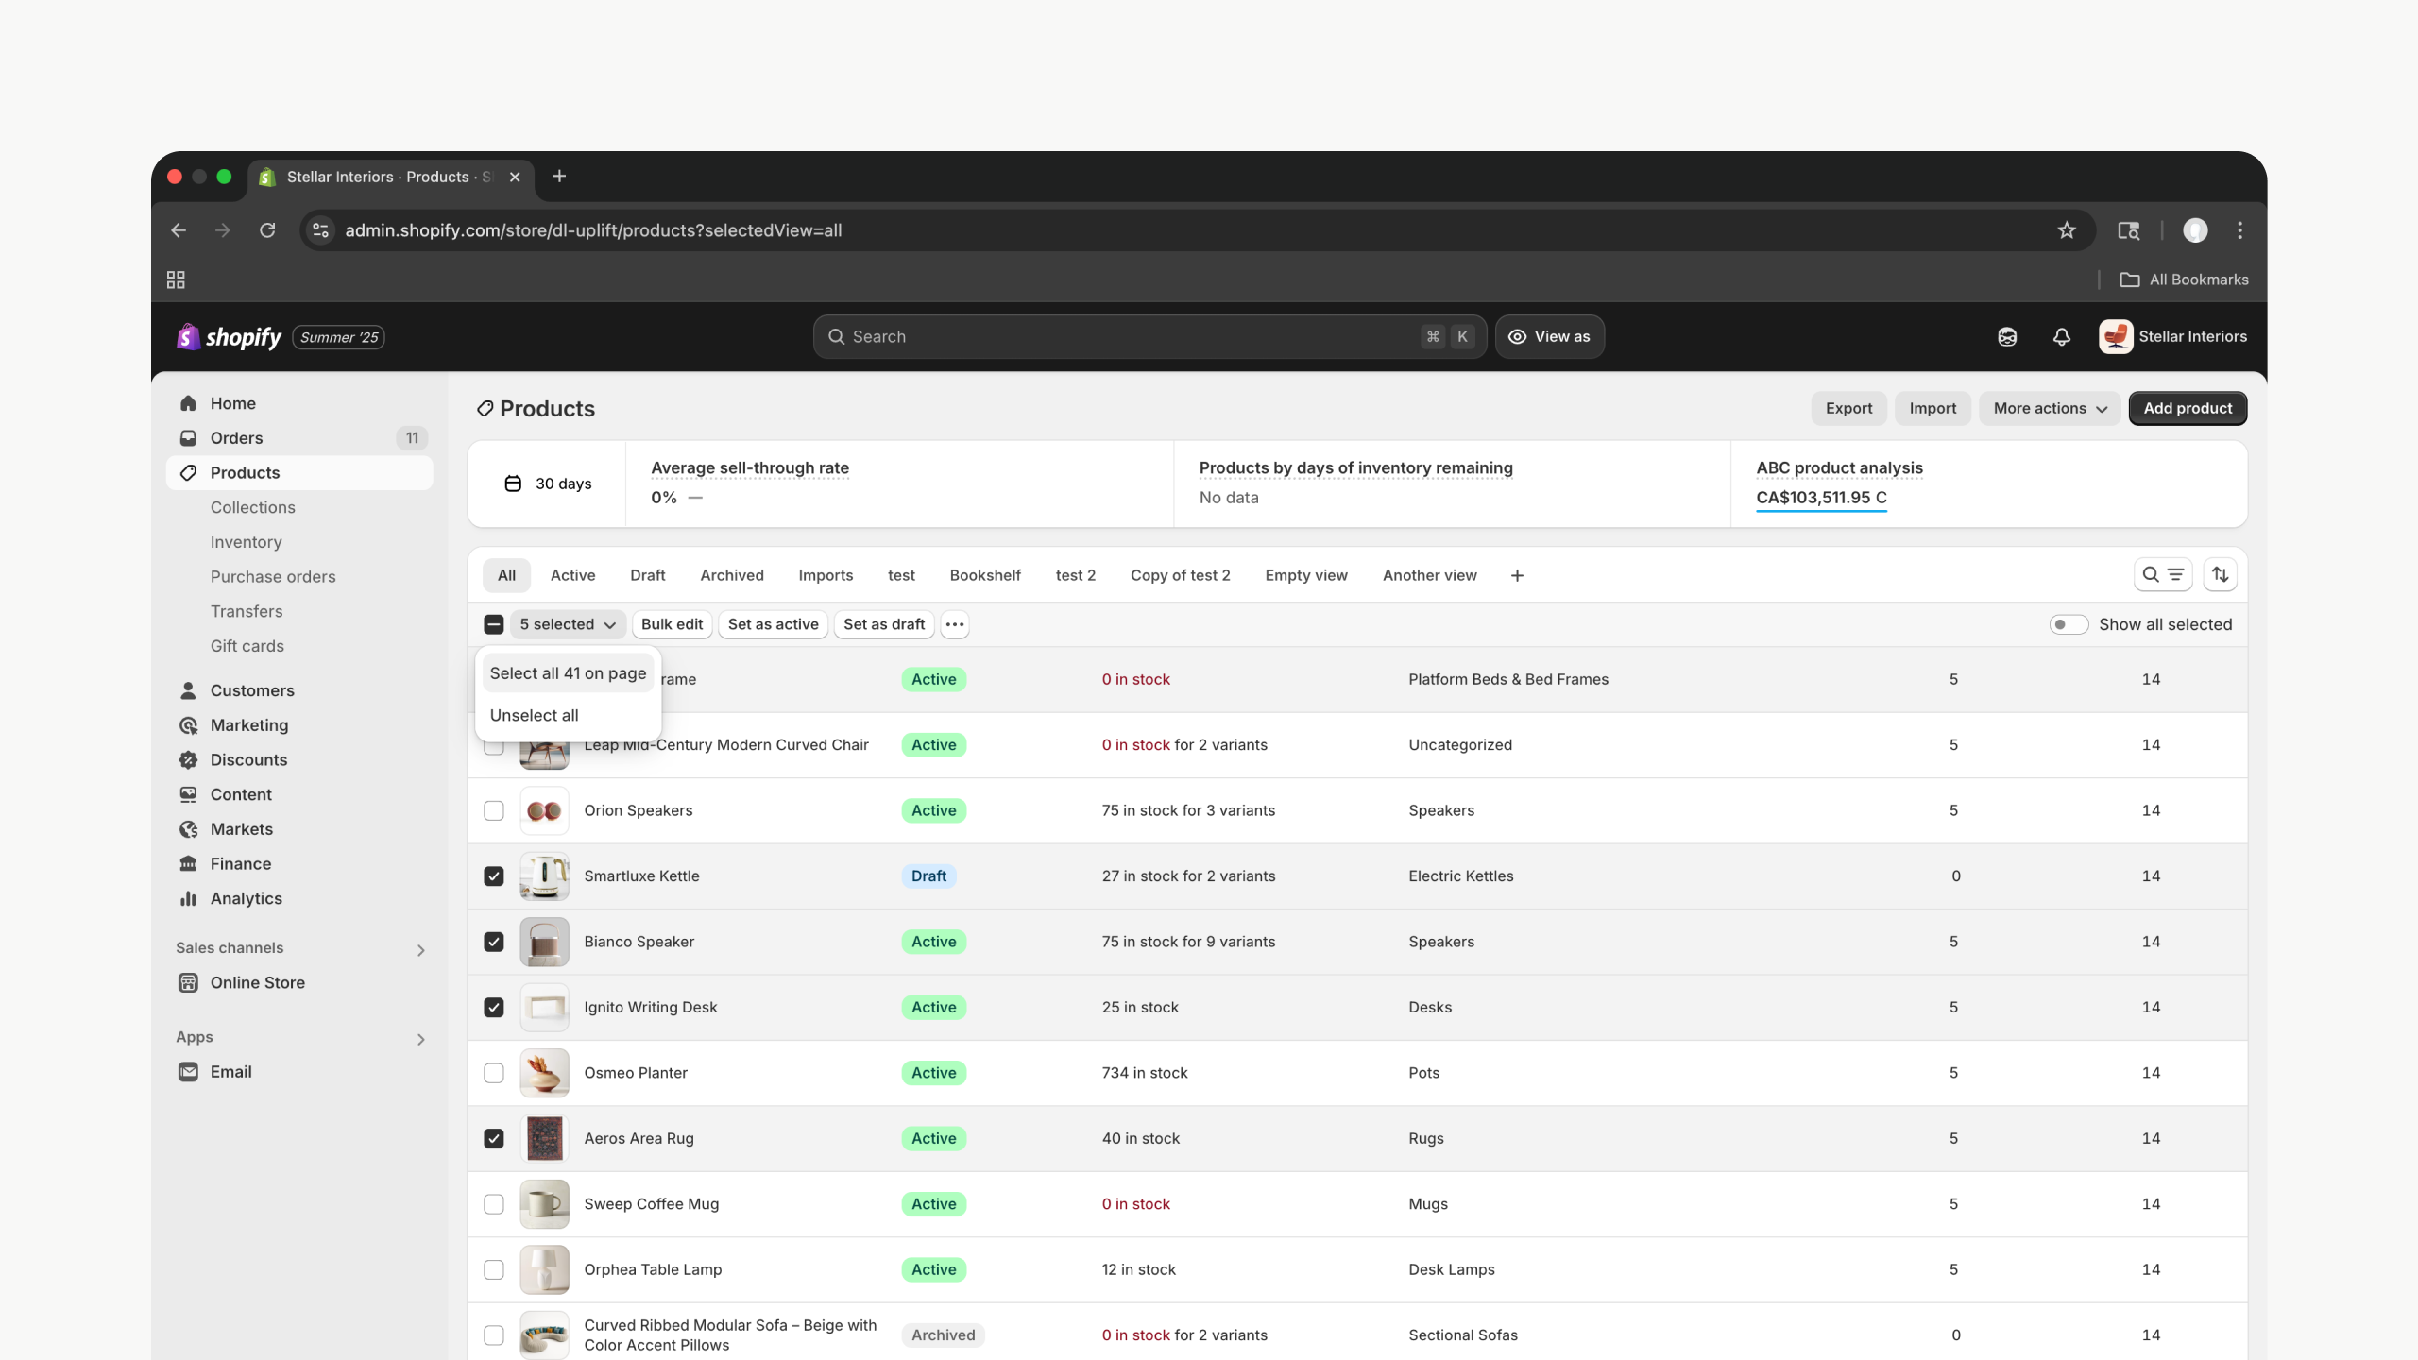Check the Orion Speakers checkbox

tap(494, 810)
